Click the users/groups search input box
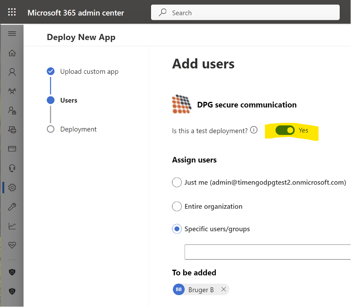This screenshot has width=351, height=307. click(268, 252)
